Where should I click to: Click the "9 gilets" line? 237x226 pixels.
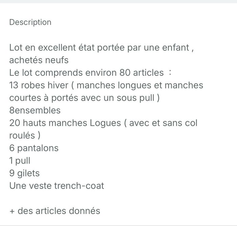point(24,173)
